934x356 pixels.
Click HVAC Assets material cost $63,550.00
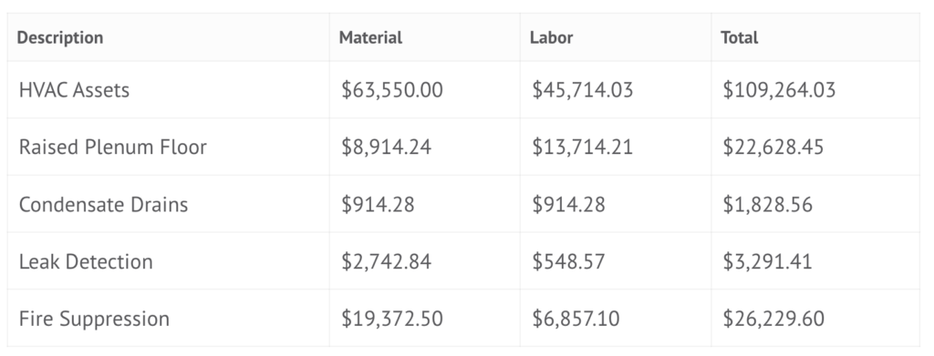(392, 90)
